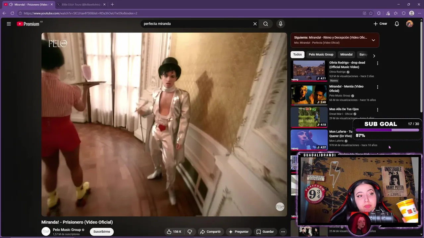Save the video with Guardar

[x=265, y=232]
